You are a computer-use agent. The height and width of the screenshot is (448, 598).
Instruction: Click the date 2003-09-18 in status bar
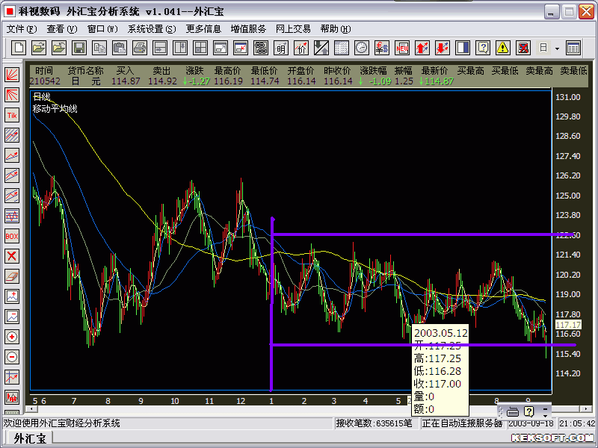coord(531,423)
